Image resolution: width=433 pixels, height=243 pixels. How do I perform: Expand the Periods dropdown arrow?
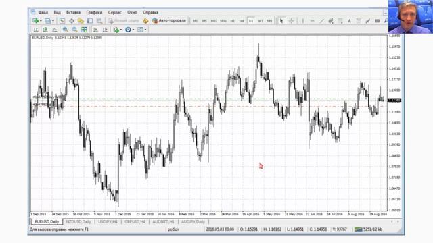[x=133, y=30]
